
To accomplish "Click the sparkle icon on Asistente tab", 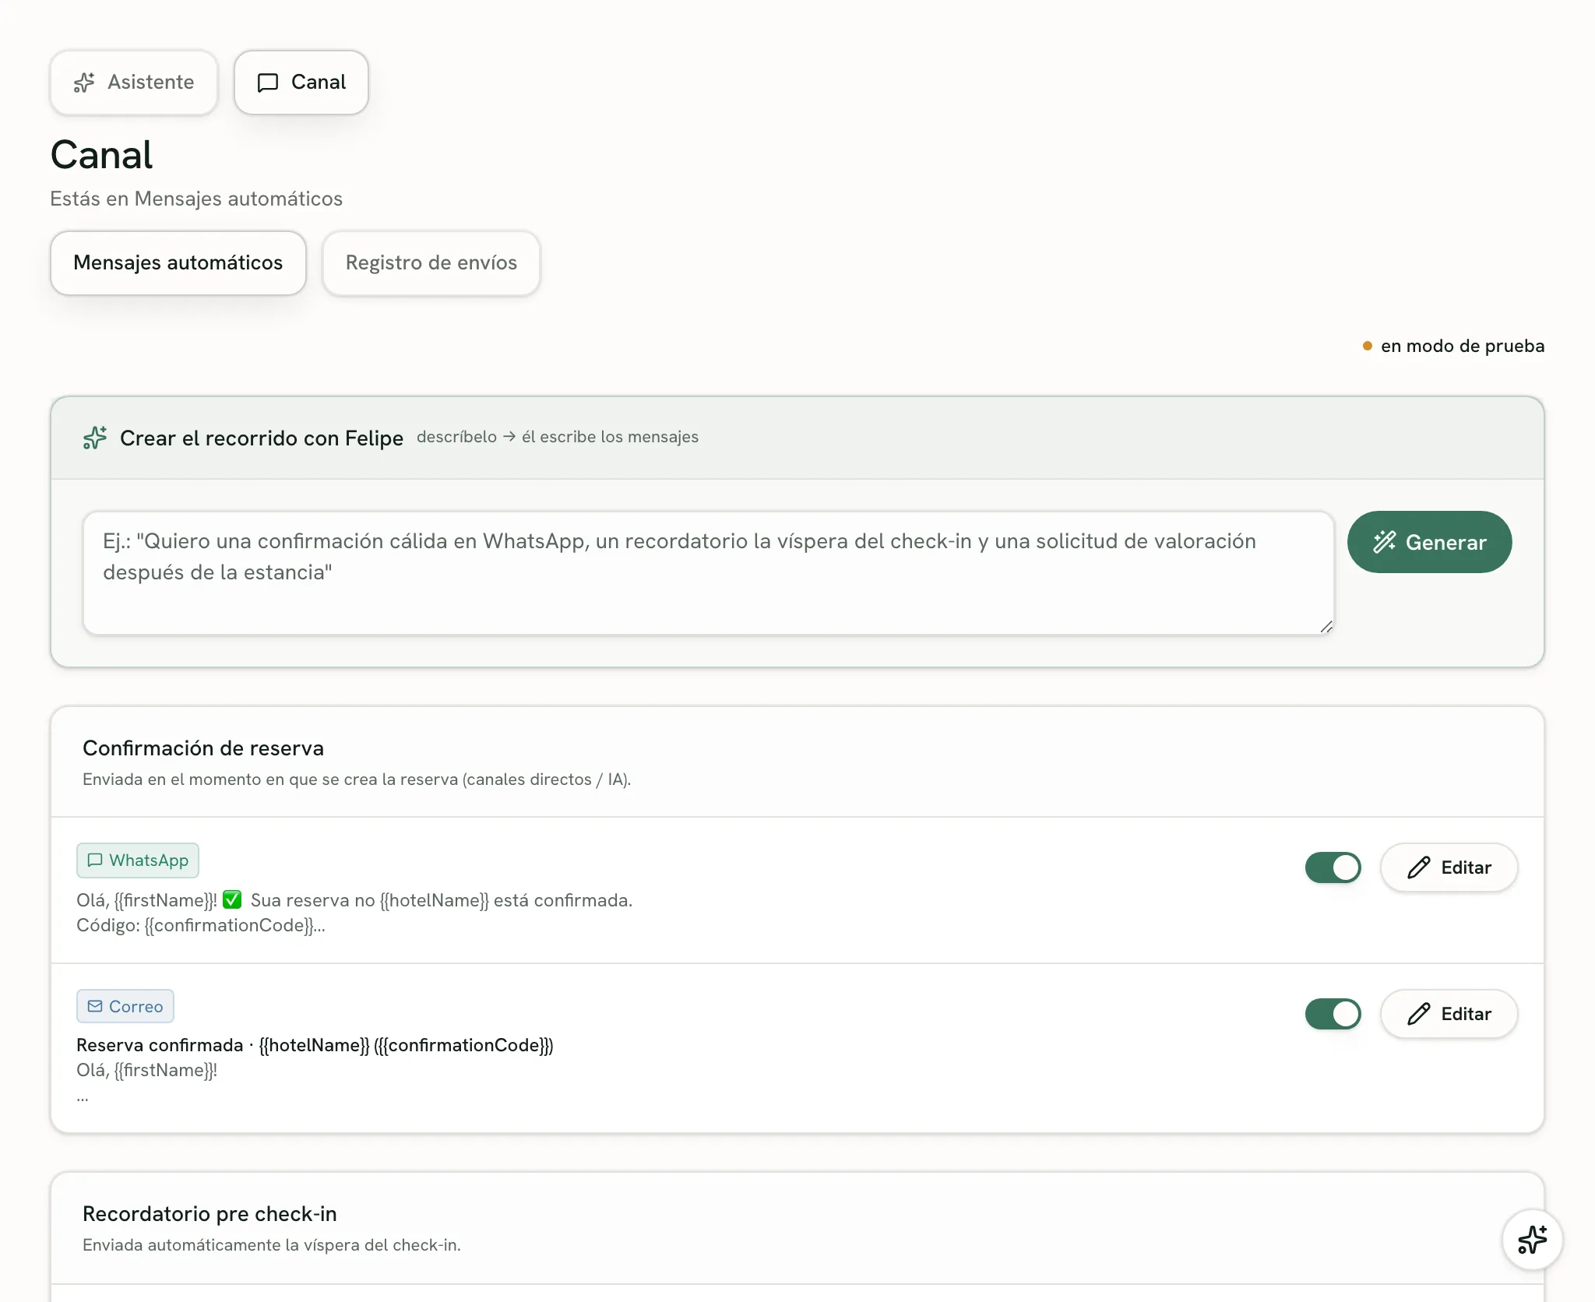I will 84,83.
